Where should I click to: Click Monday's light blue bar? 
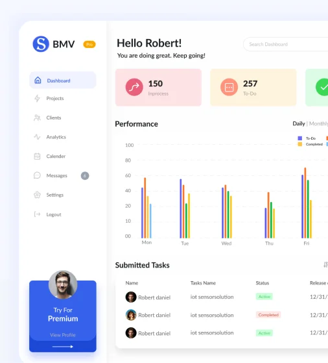150,221
